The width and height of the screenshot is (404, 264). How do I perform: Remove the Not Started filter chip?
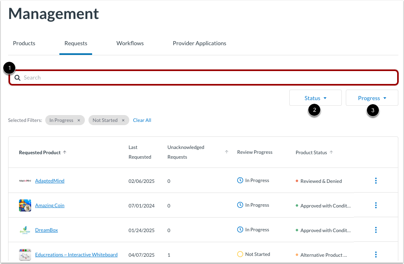tap(123, 120)
